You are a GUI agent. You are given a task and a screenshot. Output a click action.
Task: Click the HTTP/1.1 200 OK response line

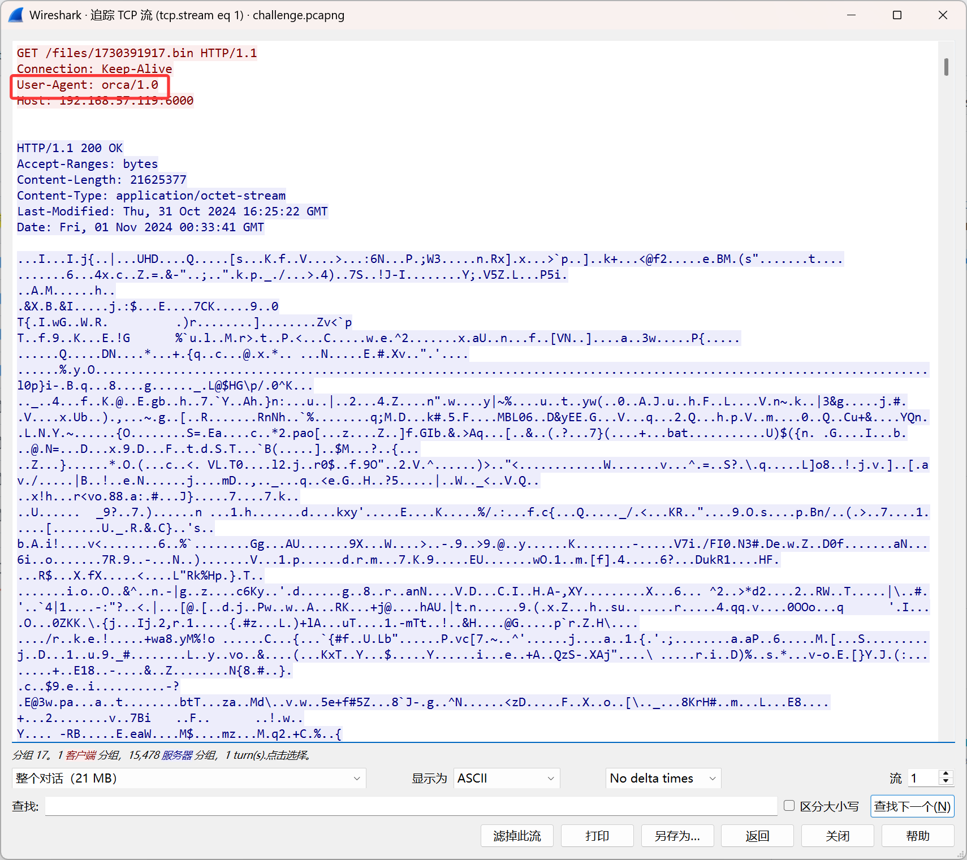(x=70, y=148)
